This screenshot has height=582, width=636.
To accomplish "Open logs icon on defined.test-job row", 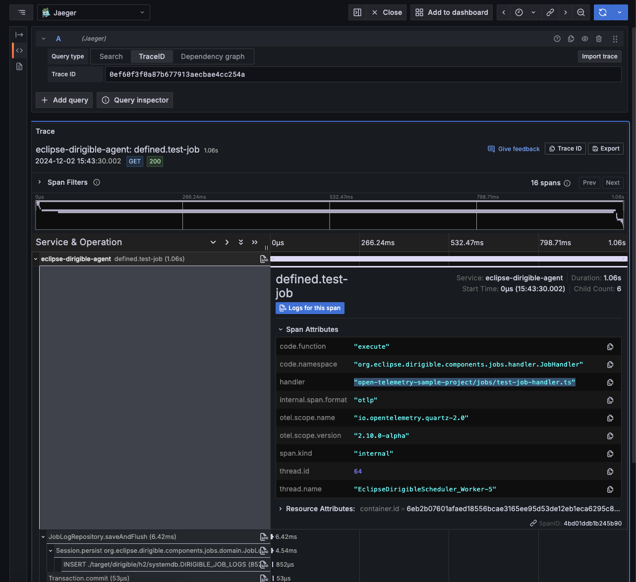I will pyautogui.click(x=264, y=259).
